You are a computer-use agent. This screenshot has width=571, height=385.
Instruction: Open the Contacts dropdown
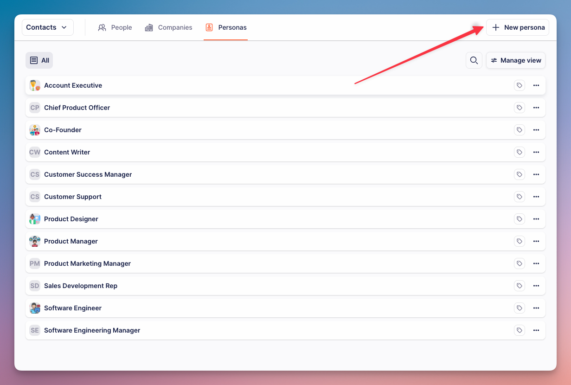click(x=47, y=27)
